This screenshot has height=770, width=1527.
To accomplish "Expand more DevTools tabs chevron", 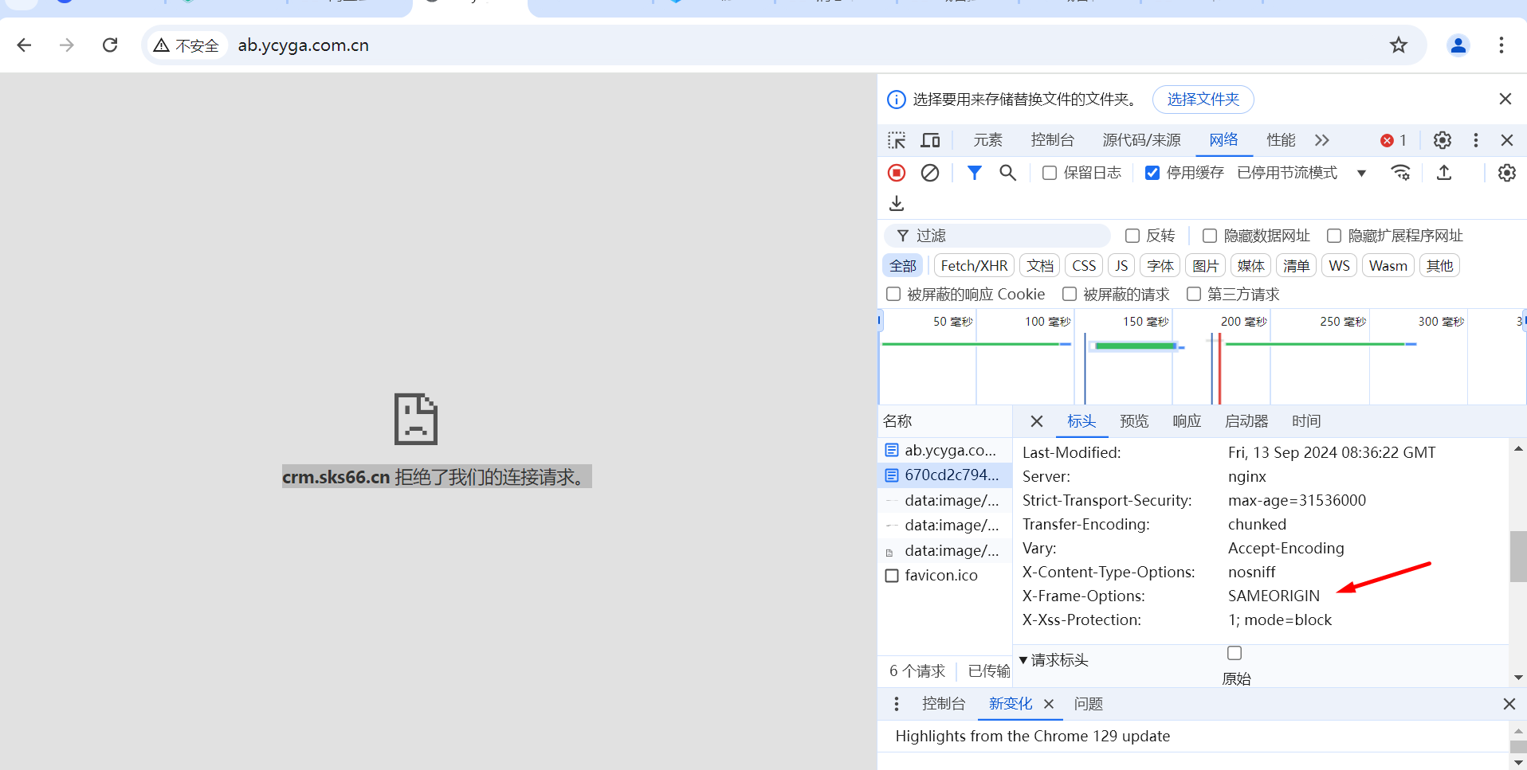I will (1322, 140).
